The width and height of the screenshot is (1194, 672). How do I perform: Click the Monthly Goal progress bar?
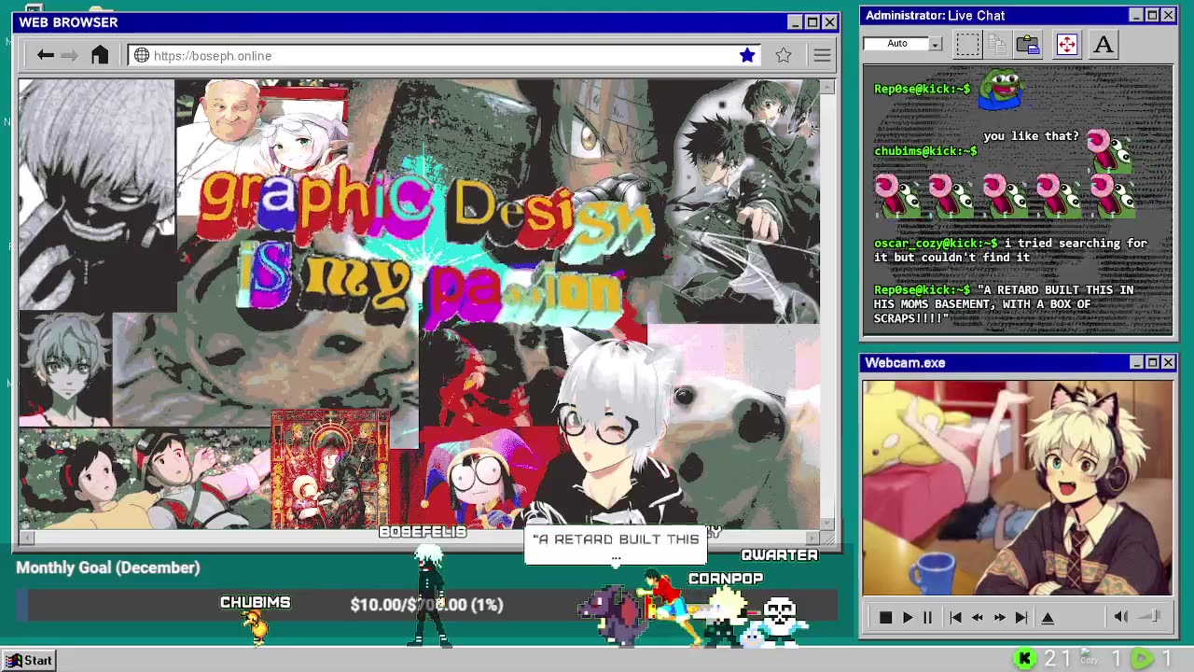[426, 605]
